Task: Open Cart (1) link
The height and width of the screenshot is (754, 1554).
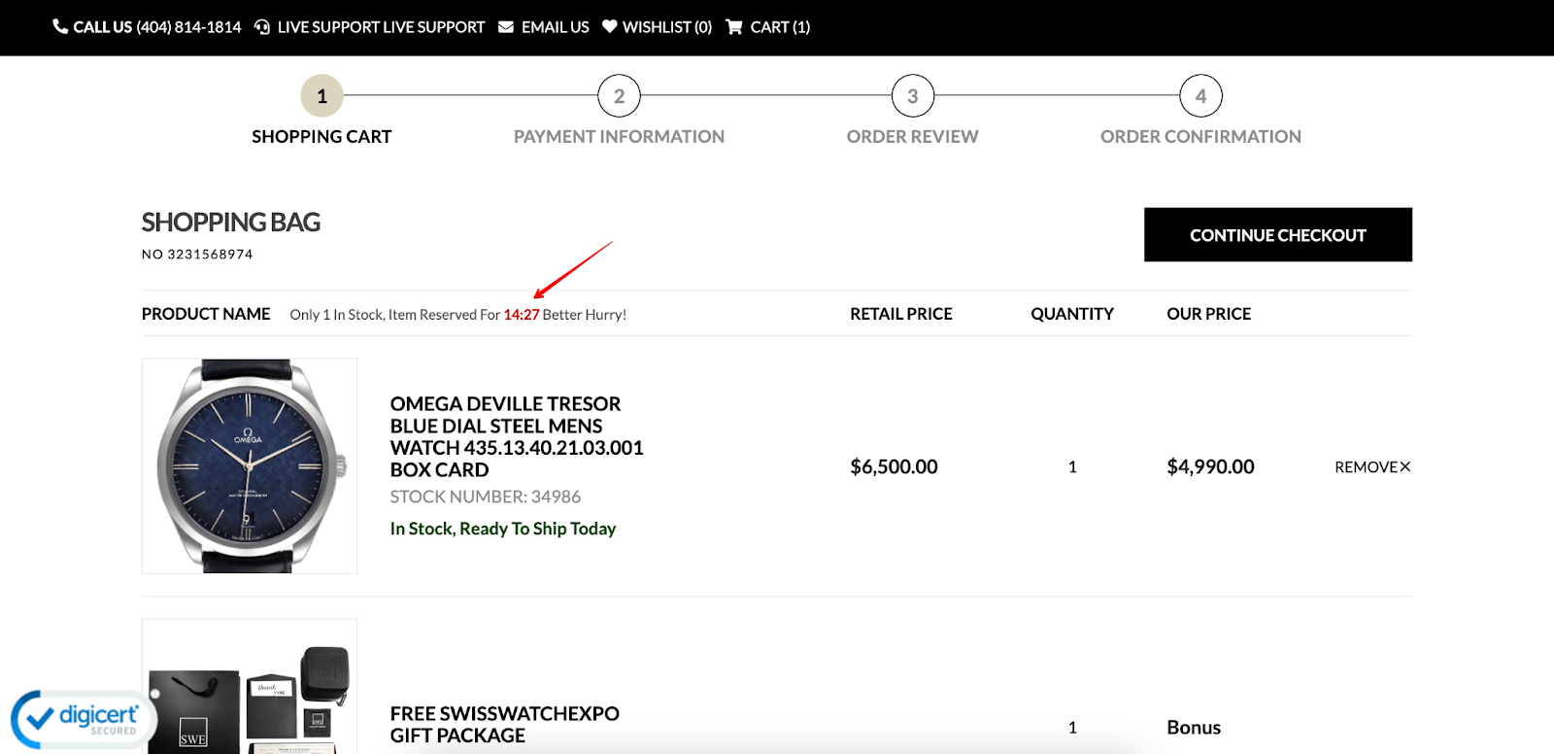Action: tap(780, 27)
